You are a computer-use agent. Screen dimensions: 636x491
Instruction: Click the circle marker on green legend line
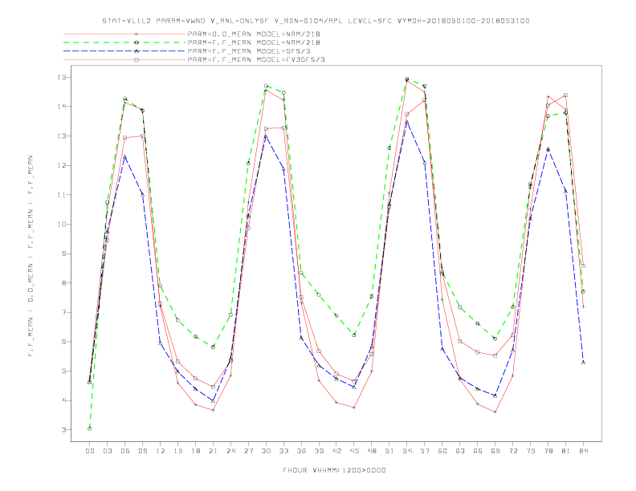(137, 43)
